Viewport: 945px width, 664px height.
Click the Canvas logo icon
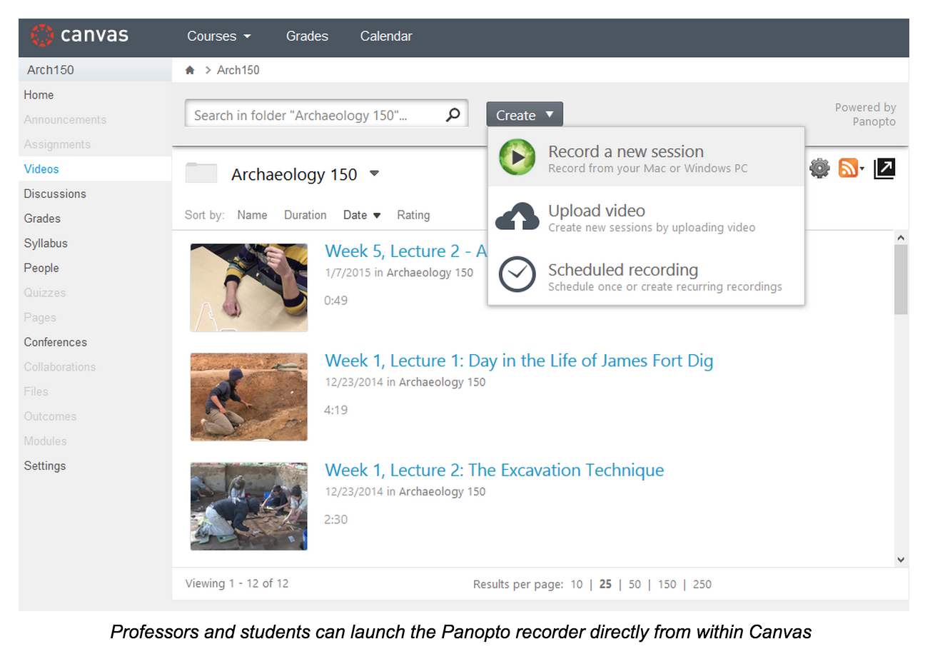point(42,36)
